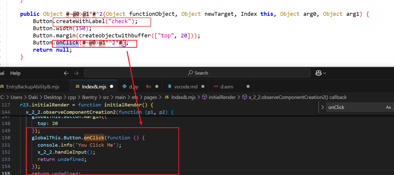Click the observeComponentCreation2() callback breadcrumb

tap(298, 97)
